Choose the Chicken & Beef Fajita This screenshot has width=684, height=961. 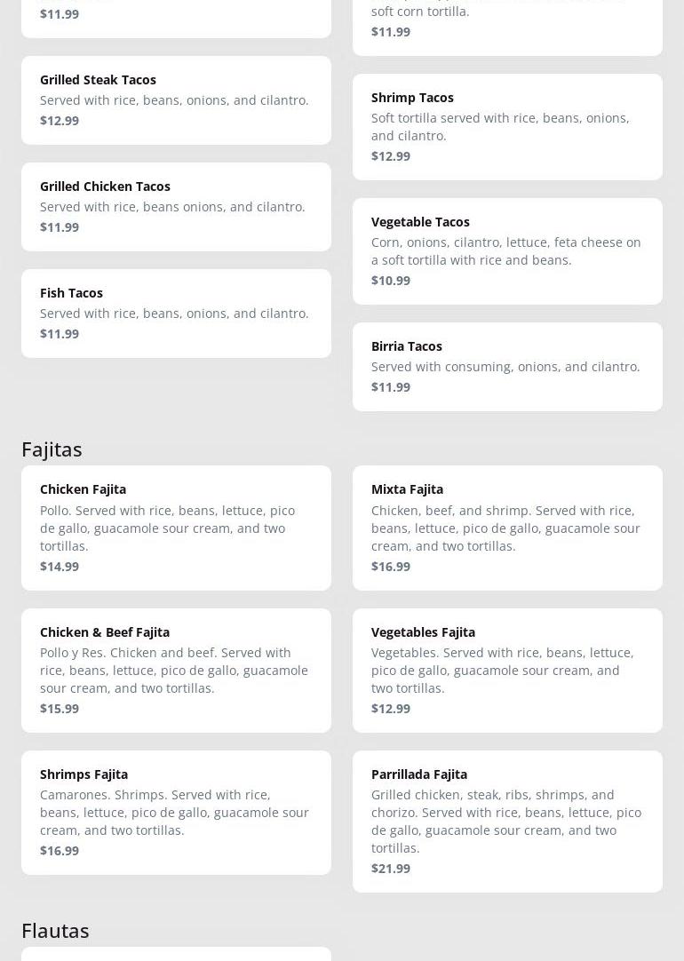tap(176, 670)
